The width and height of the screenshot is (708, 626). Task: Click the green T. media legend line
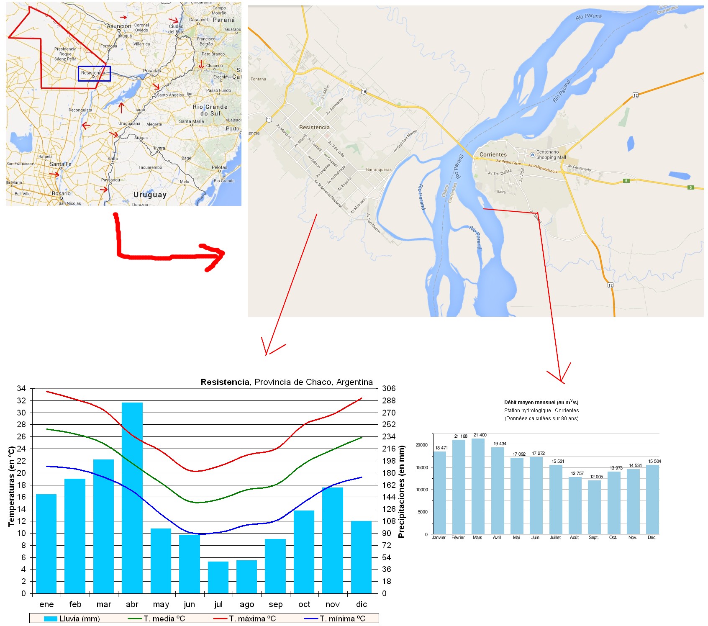coord(135,619)
